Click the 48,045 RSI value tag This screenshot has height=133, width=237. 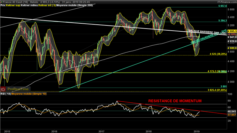(x=232, y=111)
